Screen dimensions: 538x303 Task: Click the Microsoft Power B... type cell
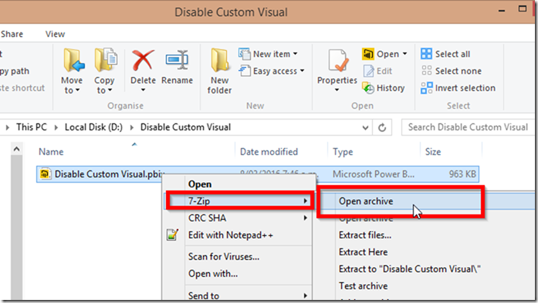tap(374, 174)
